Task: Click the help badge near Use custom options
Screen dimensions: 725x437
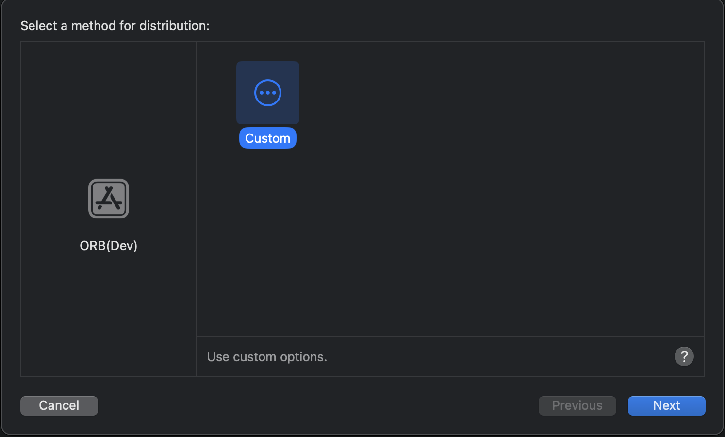Action: coord(684,356)
